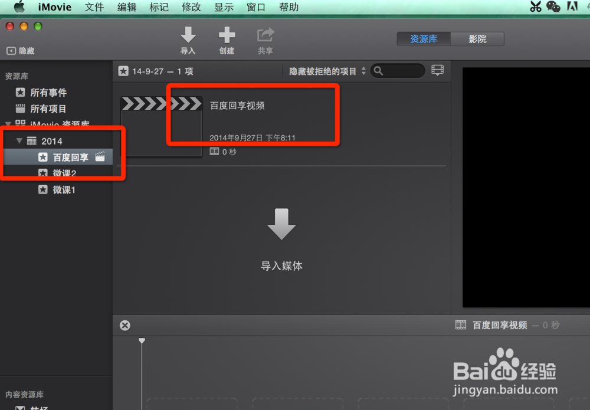Select the 微课2 event
Image resolution: width=590 pixels, height=410 pixels.
click(x=57, y=173)
